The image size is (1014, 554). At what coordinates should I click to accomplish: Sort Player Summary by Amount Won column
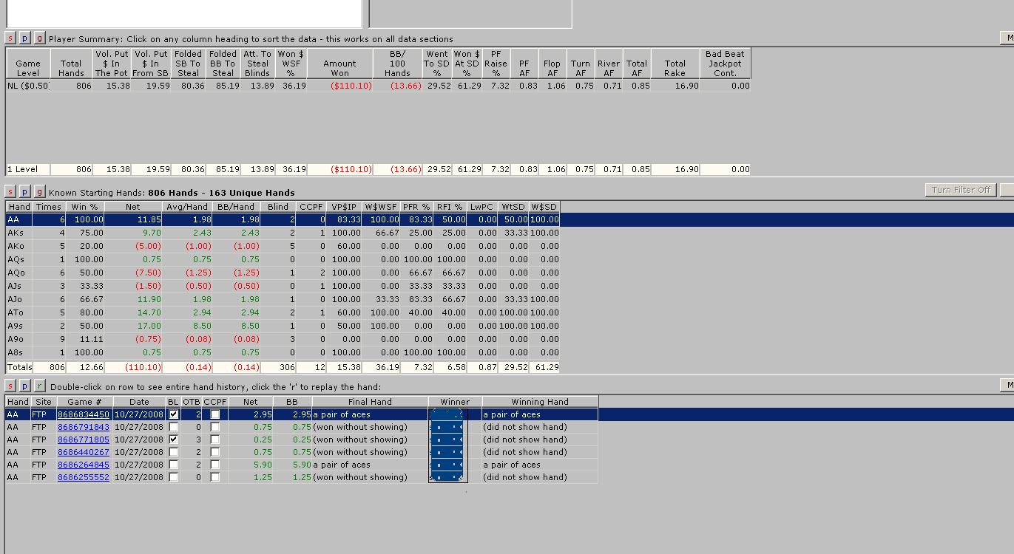pos(339,64)
